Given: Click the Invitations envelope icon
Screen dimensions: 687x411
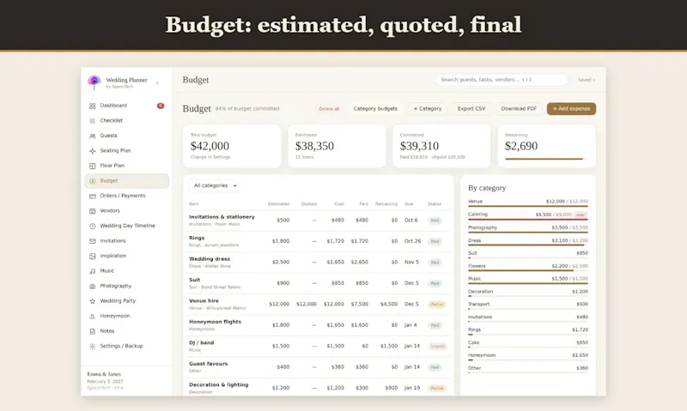Looking at the screenshot, I should click(93, 241).
